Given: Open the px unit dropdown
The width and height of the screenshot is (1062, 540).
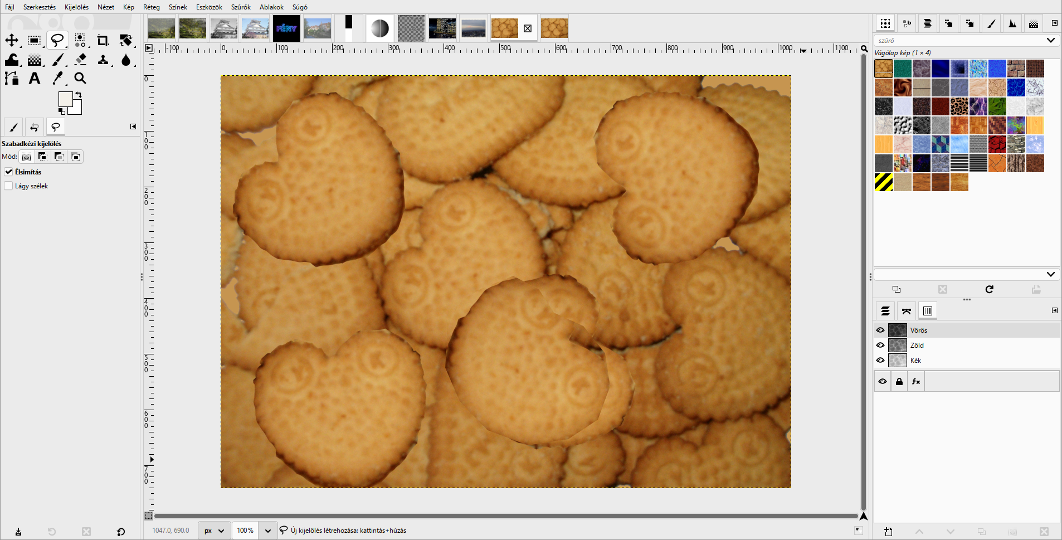Looking at the screenshot, I should click(x=214, y=531).
